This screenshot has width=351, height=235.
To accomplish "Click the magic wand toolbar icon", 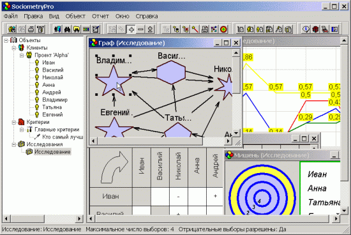I will pyautogui.click(x=195, y=29).
